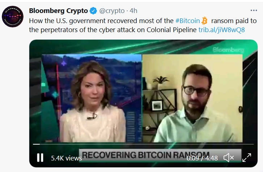The height and width of the screenshot is (172, 263).
Task: Unmute the video with the speaker icon
Action: [229, 158]
